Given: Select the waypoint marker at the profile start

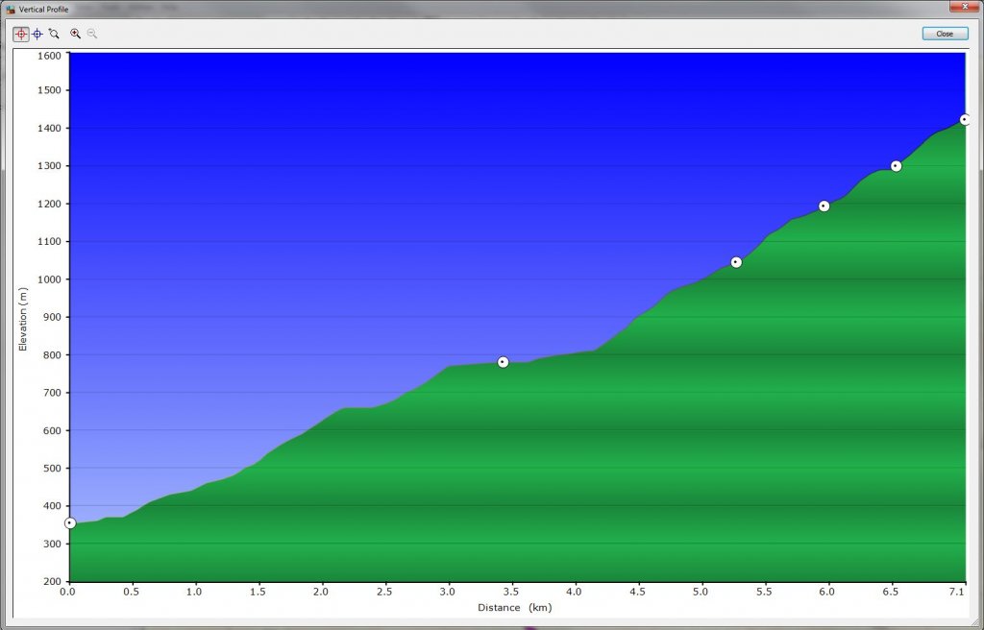Looking at the screenshot, I should (68, 522).
